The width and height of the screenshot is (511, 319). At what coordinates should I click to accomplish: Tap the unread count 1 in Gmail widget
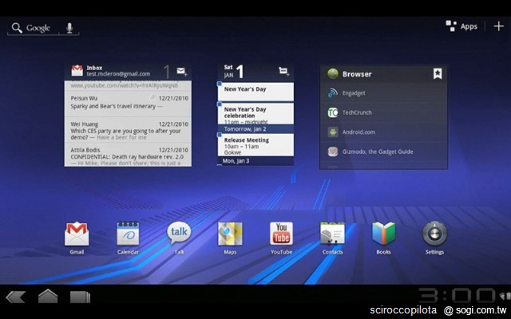(167, 72)
